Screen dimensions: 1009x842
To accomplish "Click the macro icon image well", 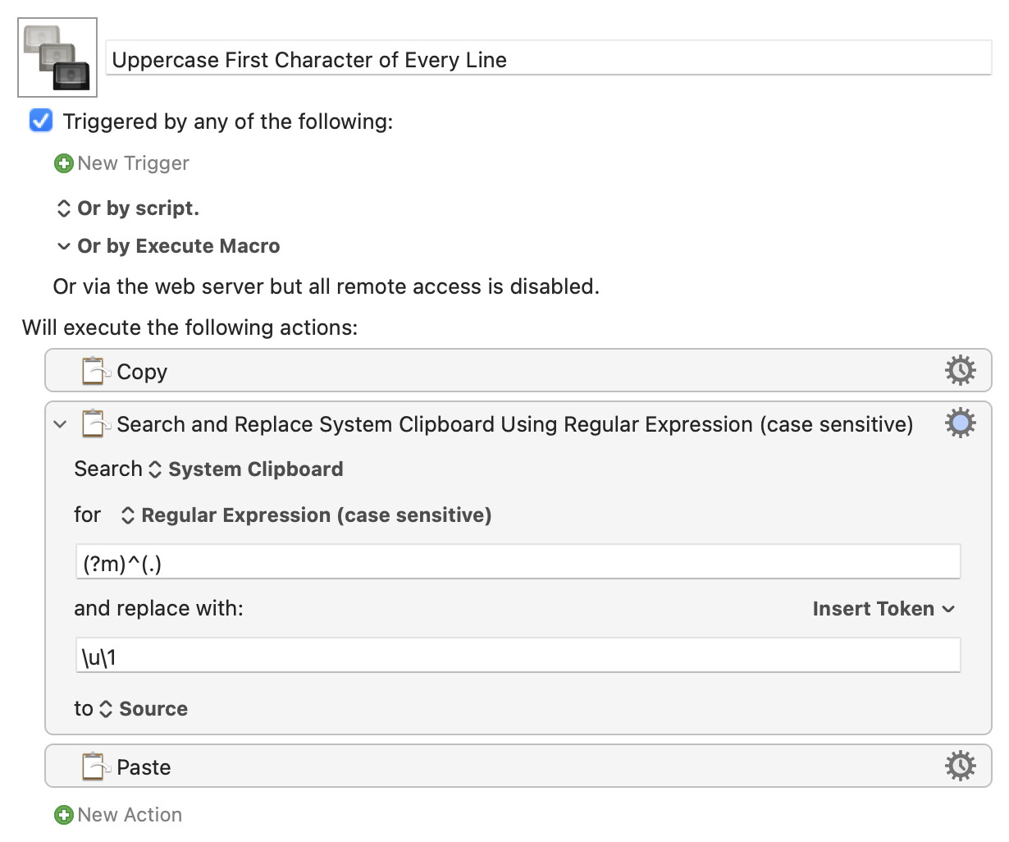I will [x=57, y=57].
